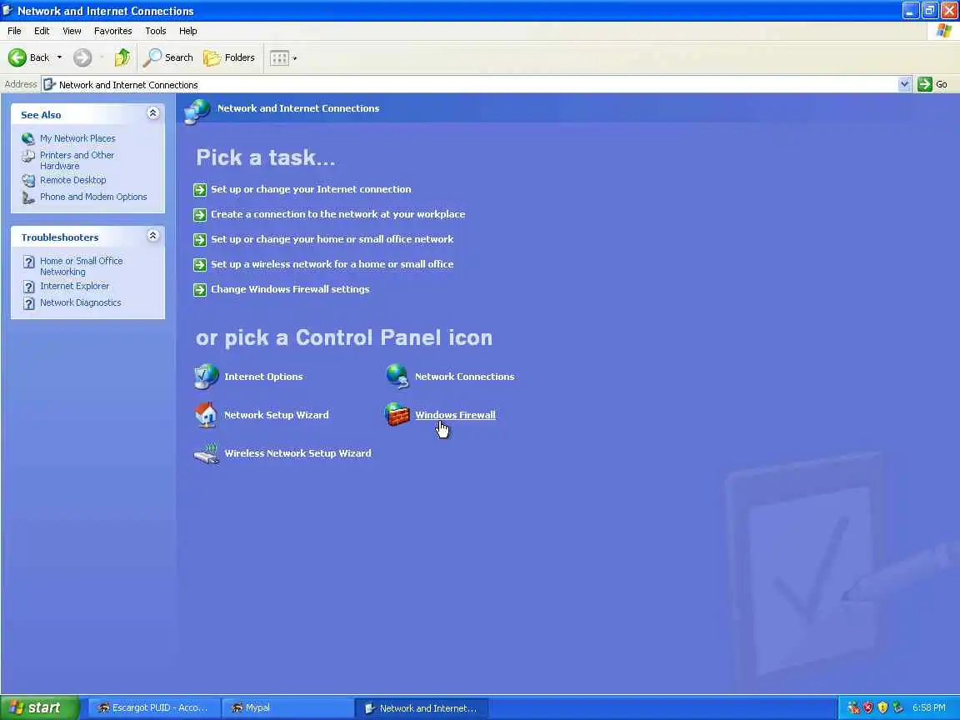Viewport: 960px width, 720px height.
Task: Open the Views dropdown button
Action: click(x=283, y=58)
